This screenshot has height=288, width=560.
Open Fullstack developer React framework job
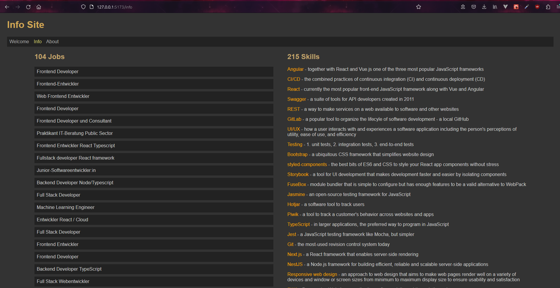coord(154,158)
